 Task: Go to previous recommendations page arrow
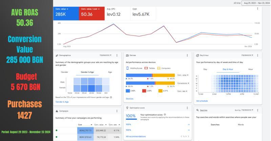(x=181, y=136)
